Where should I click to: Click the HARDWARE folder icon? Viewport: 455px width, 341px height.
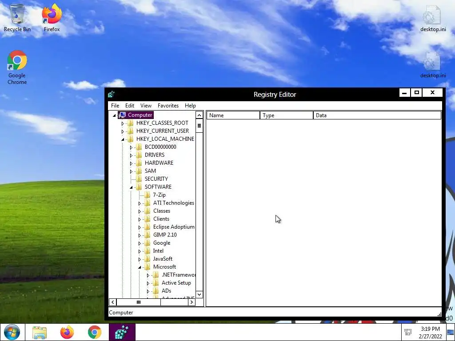click(x=139, y=163)
